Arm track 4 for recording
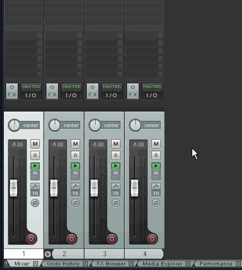The height and width of the screenshot is (270, 242). coord(152,239)
